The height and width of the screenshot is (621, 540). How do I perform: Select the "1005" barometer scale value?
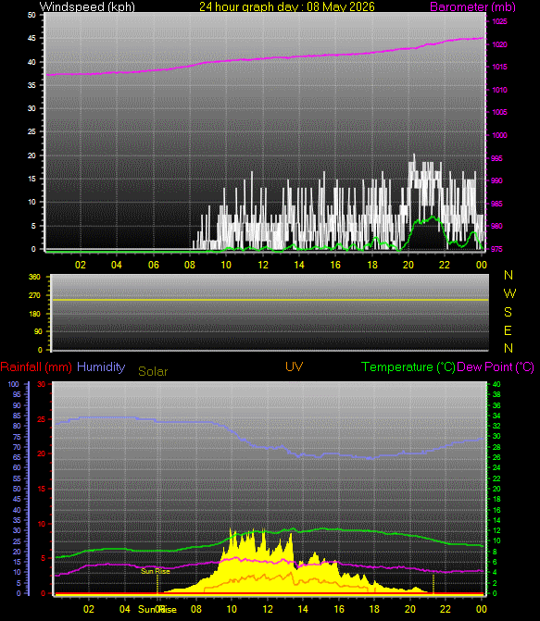[499, 112]
